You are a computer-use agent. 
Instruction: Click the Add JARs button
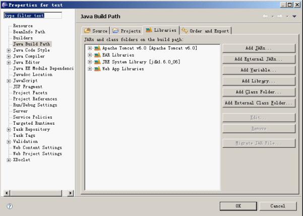259,48
